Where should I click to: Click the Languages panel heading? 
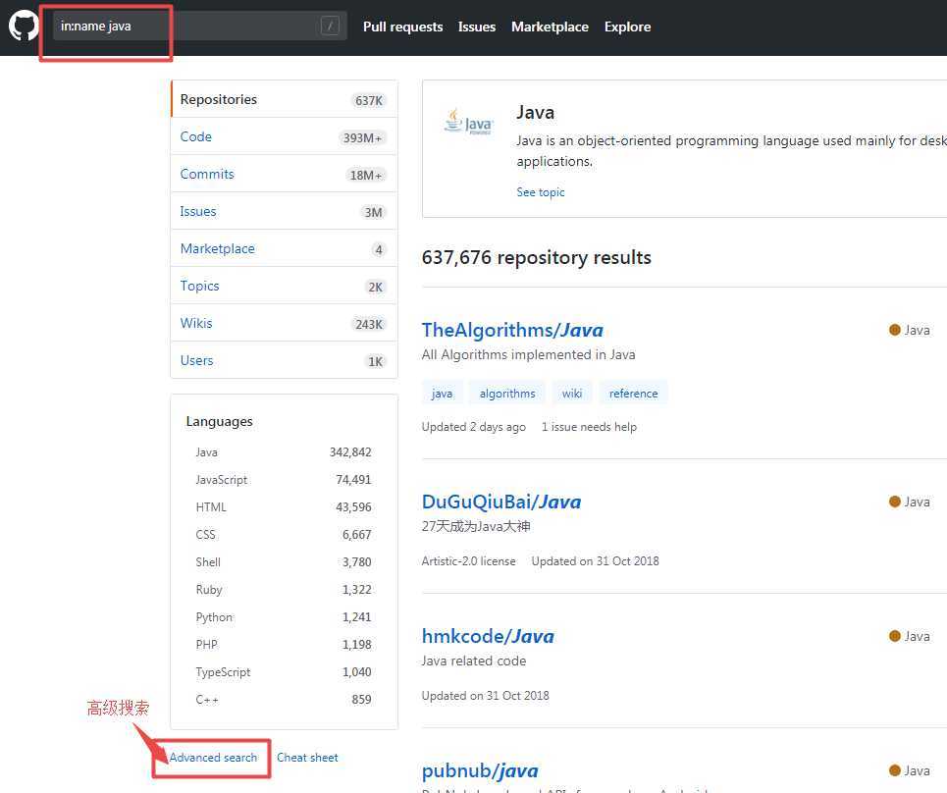219,422
